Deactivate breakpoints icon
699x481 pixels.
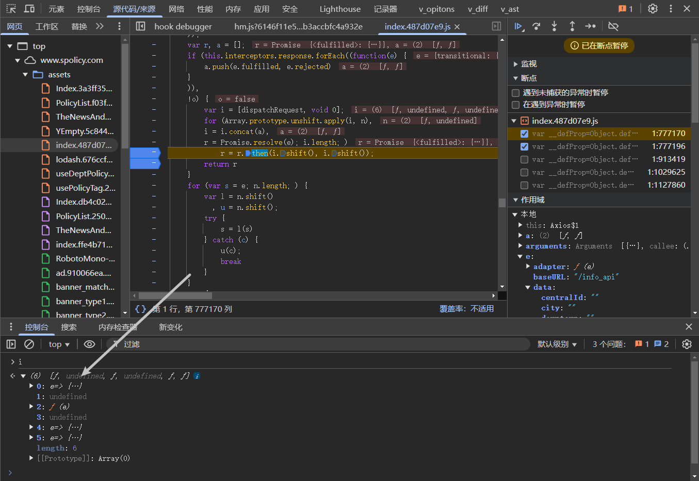point(613,26)
